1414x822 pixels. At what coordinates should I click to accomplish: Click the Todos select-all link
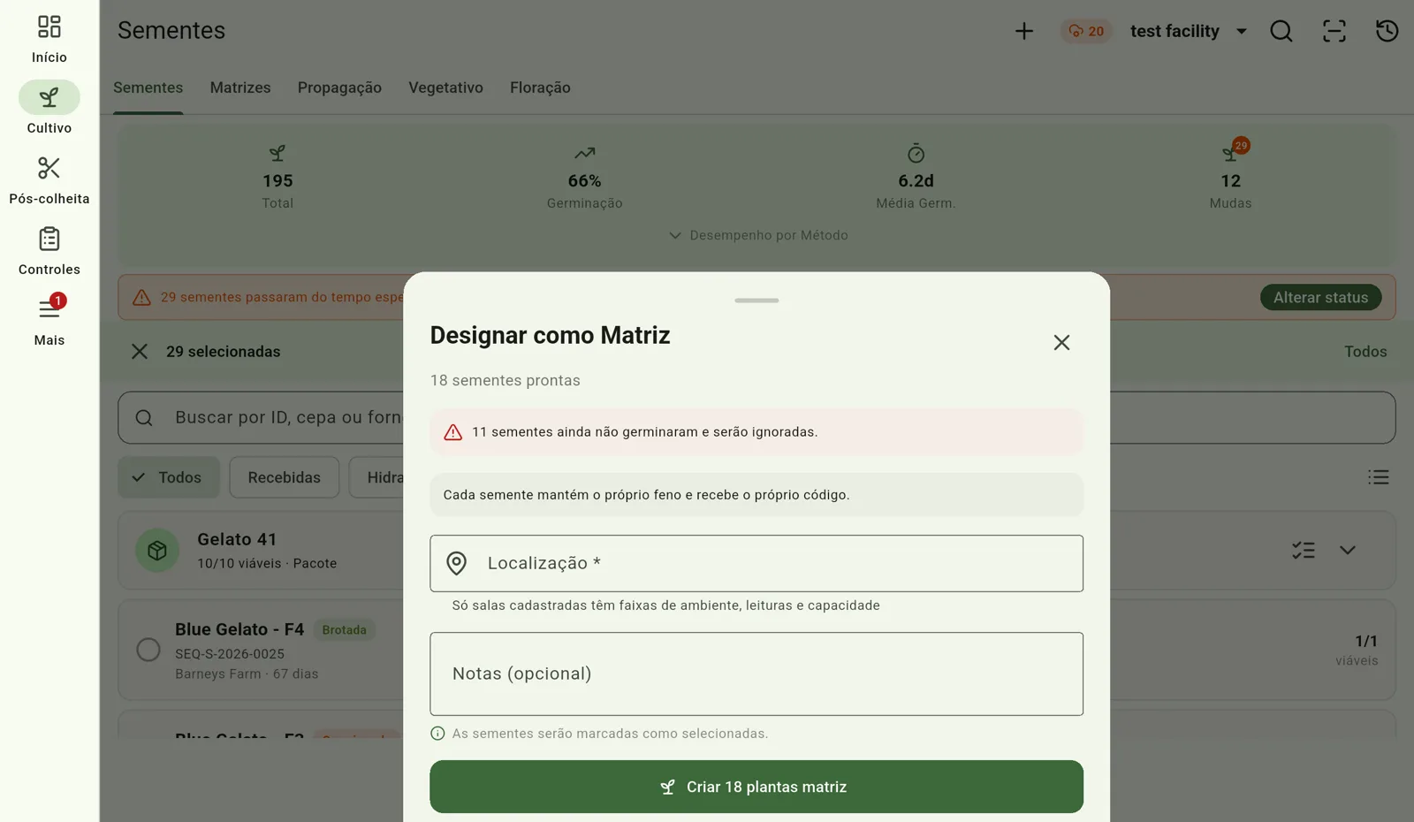click(1365, 351)
